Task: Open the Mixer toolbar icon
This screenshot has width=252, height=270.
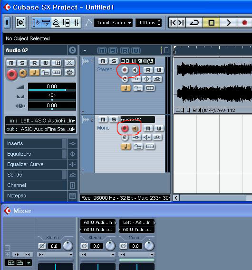Action: [76, 23]
